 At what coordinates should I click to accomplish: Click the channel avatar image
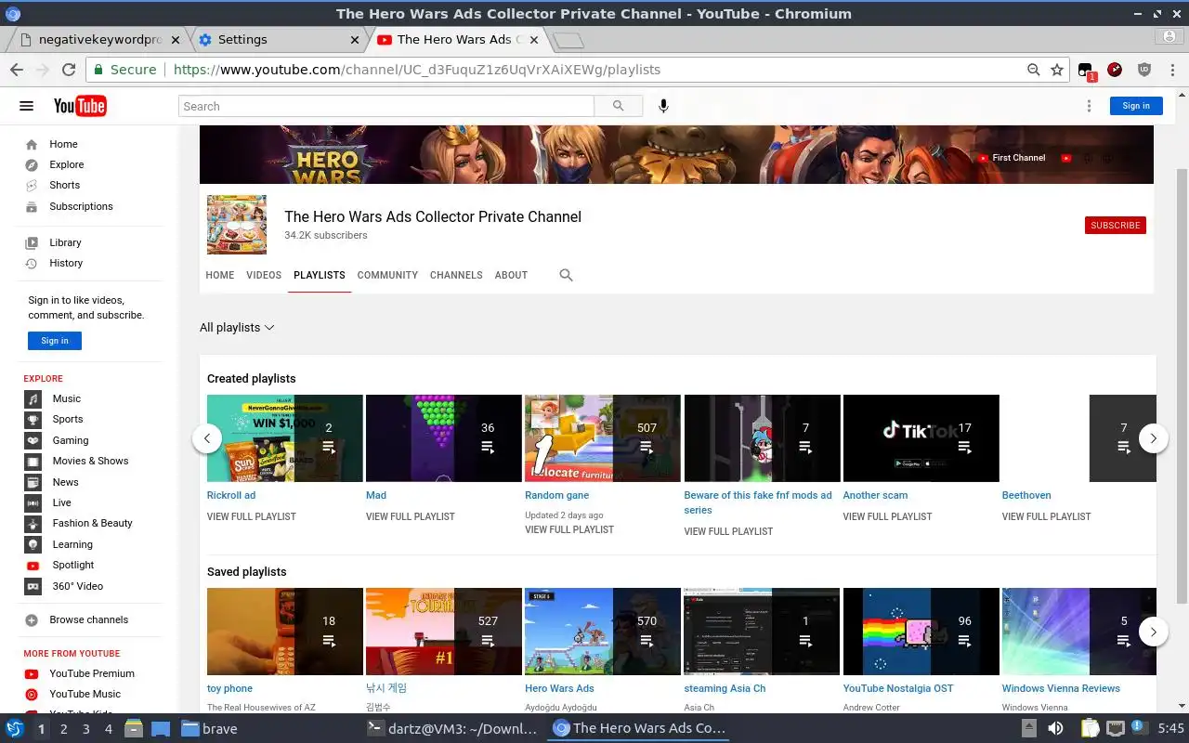pyautogui.click(x=237, y=225)
